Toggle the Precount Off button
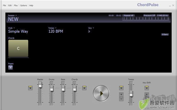Image resolution: width=177 pixels, height=110 pixels. [x=150, y=15]
